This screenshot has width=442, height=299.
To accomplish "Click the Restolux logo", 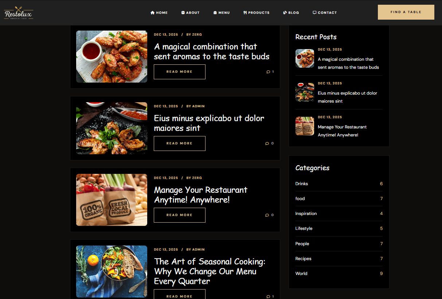I will click(19, 13).
